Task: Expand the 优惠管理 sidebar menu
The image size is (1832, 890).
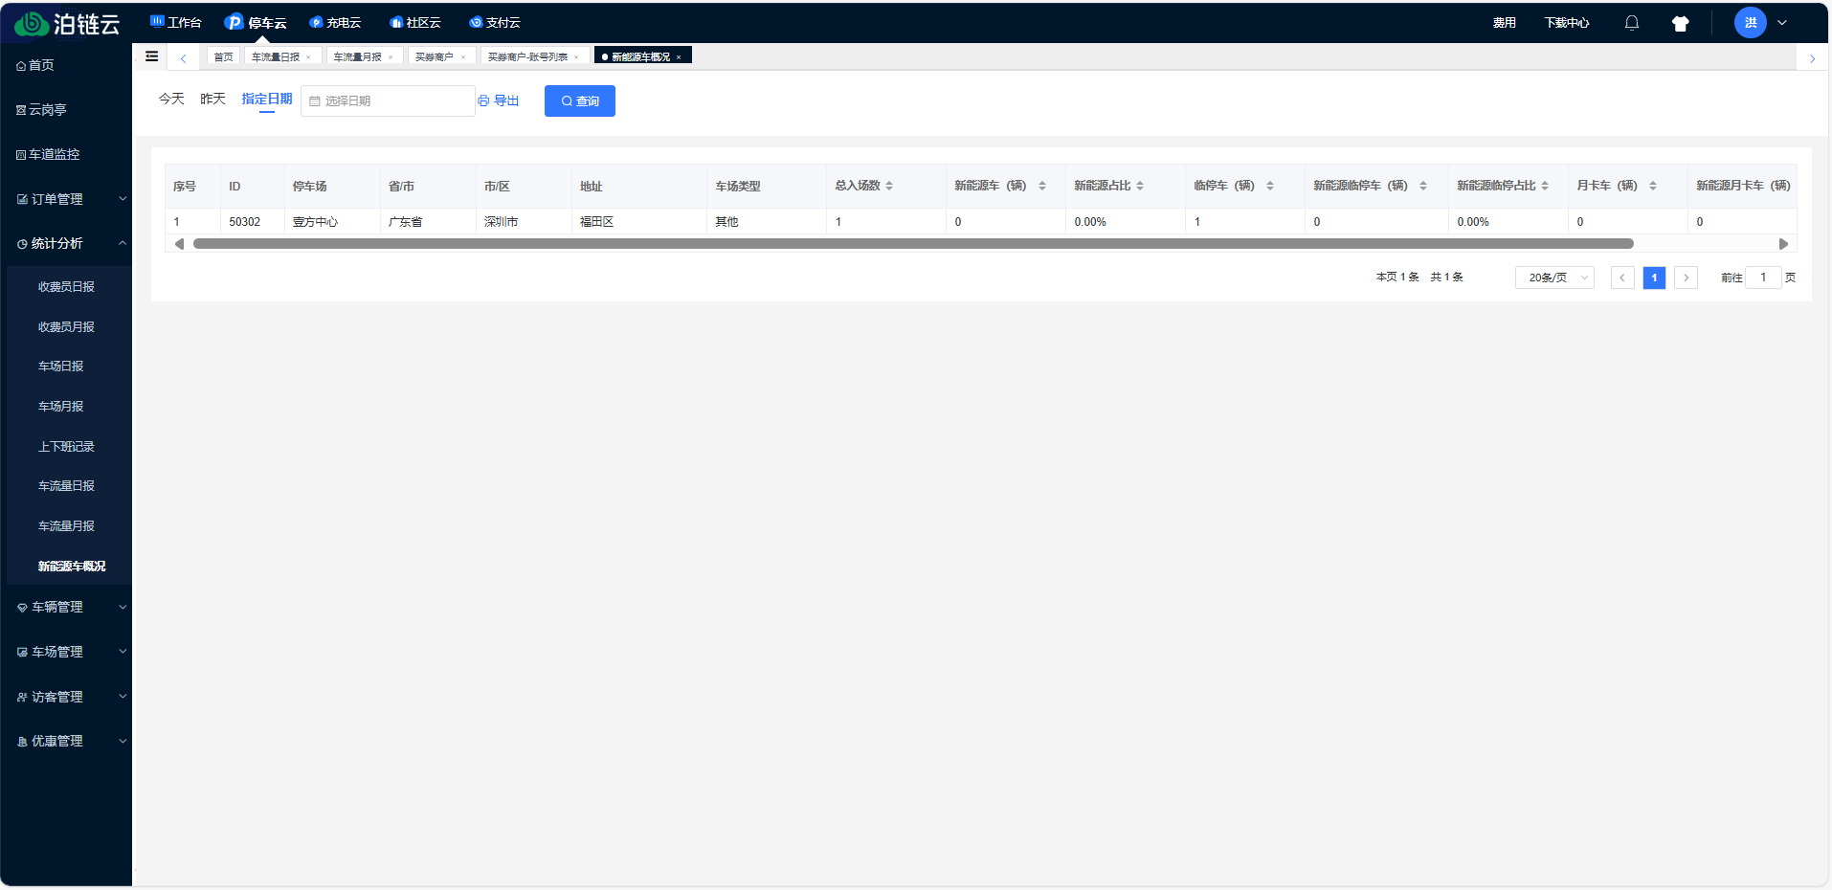Action: tap(66, 741)
